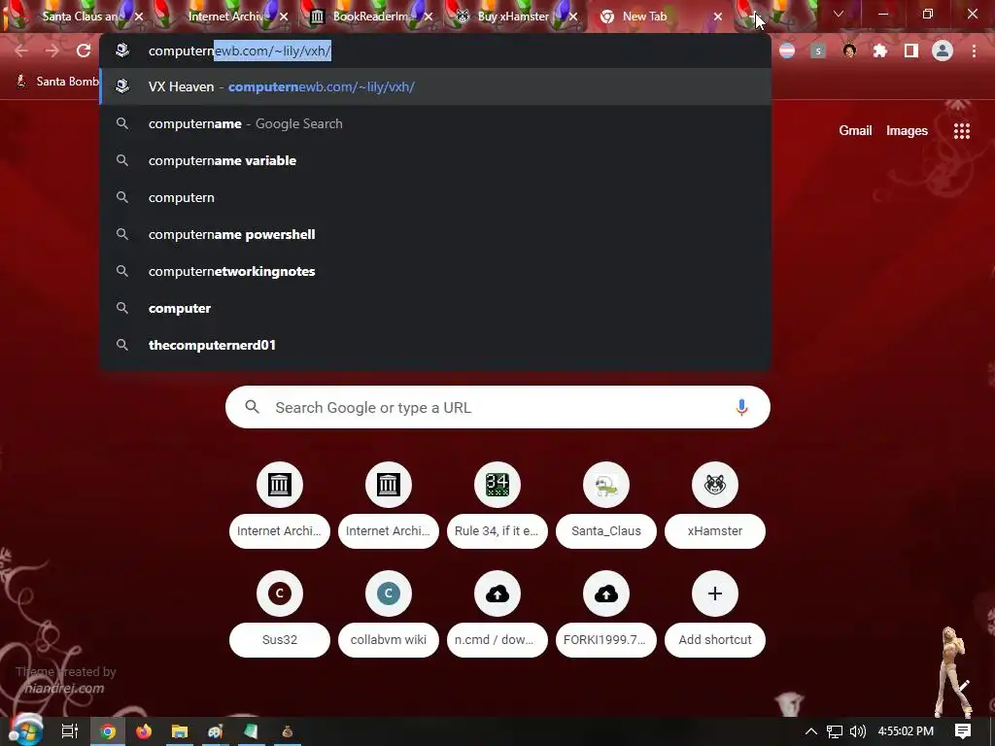Select the 'computername powershell' suggestion
This screenshot has width=995, height=746.
point(436,234)
